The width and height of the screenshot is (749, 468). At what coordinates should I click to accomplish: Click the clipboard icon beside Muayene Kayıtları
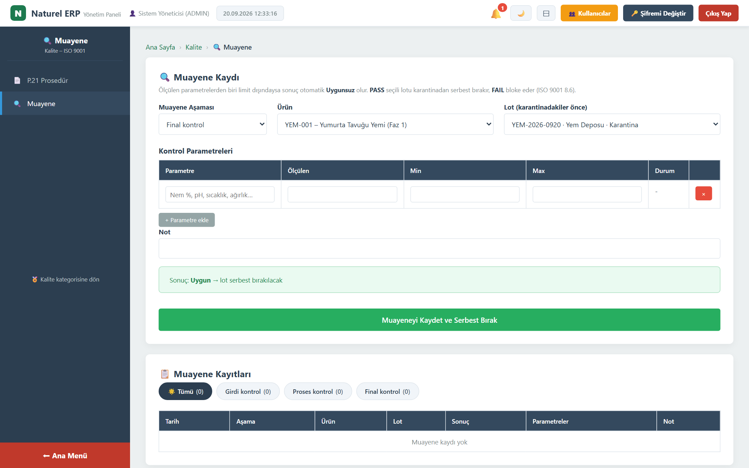point(165,374)
